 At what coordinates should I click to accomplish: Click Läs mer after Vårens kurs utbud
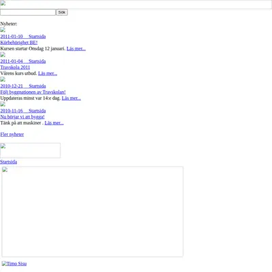tap(48, 73)
